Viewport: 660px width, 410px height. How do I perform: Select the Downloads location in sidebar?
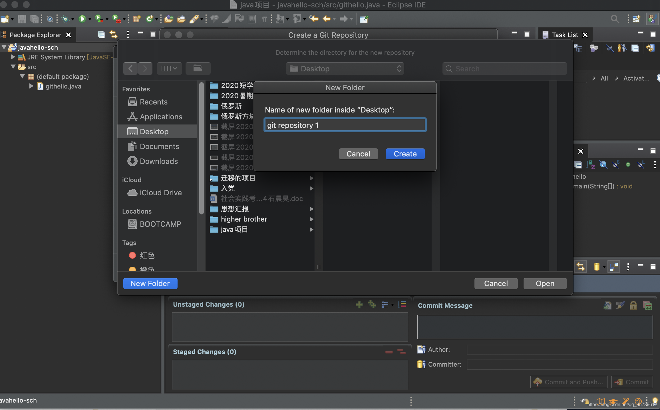click(x=158, y=160)
